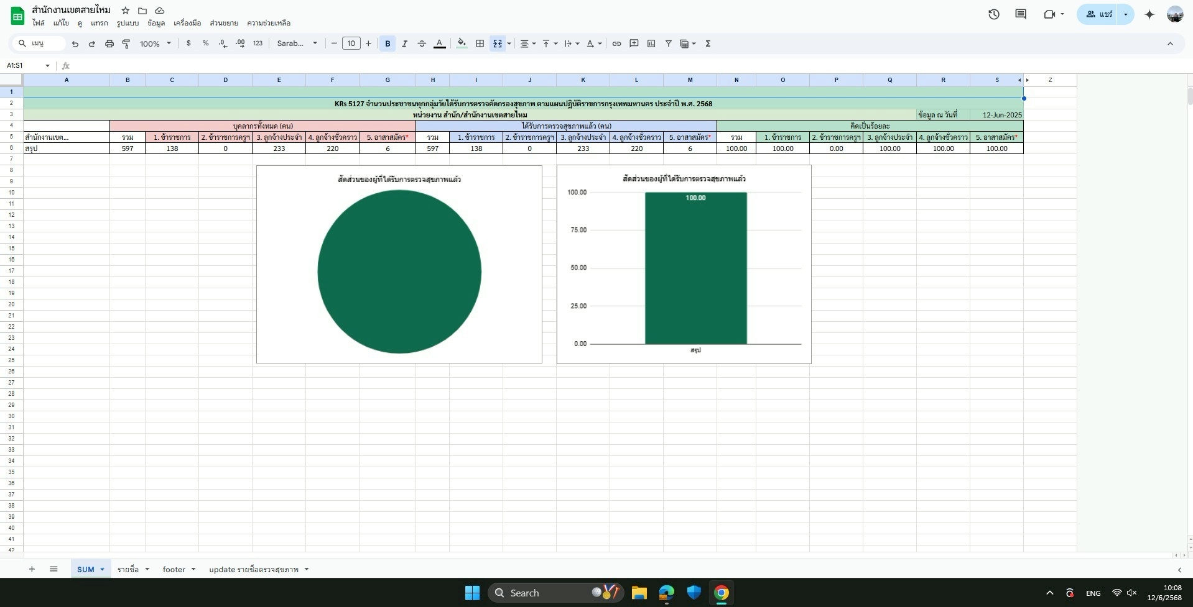This screenshot has width=1193, height=607.
Task: Open table/filter views dropdown
Action: coord(688,43)
